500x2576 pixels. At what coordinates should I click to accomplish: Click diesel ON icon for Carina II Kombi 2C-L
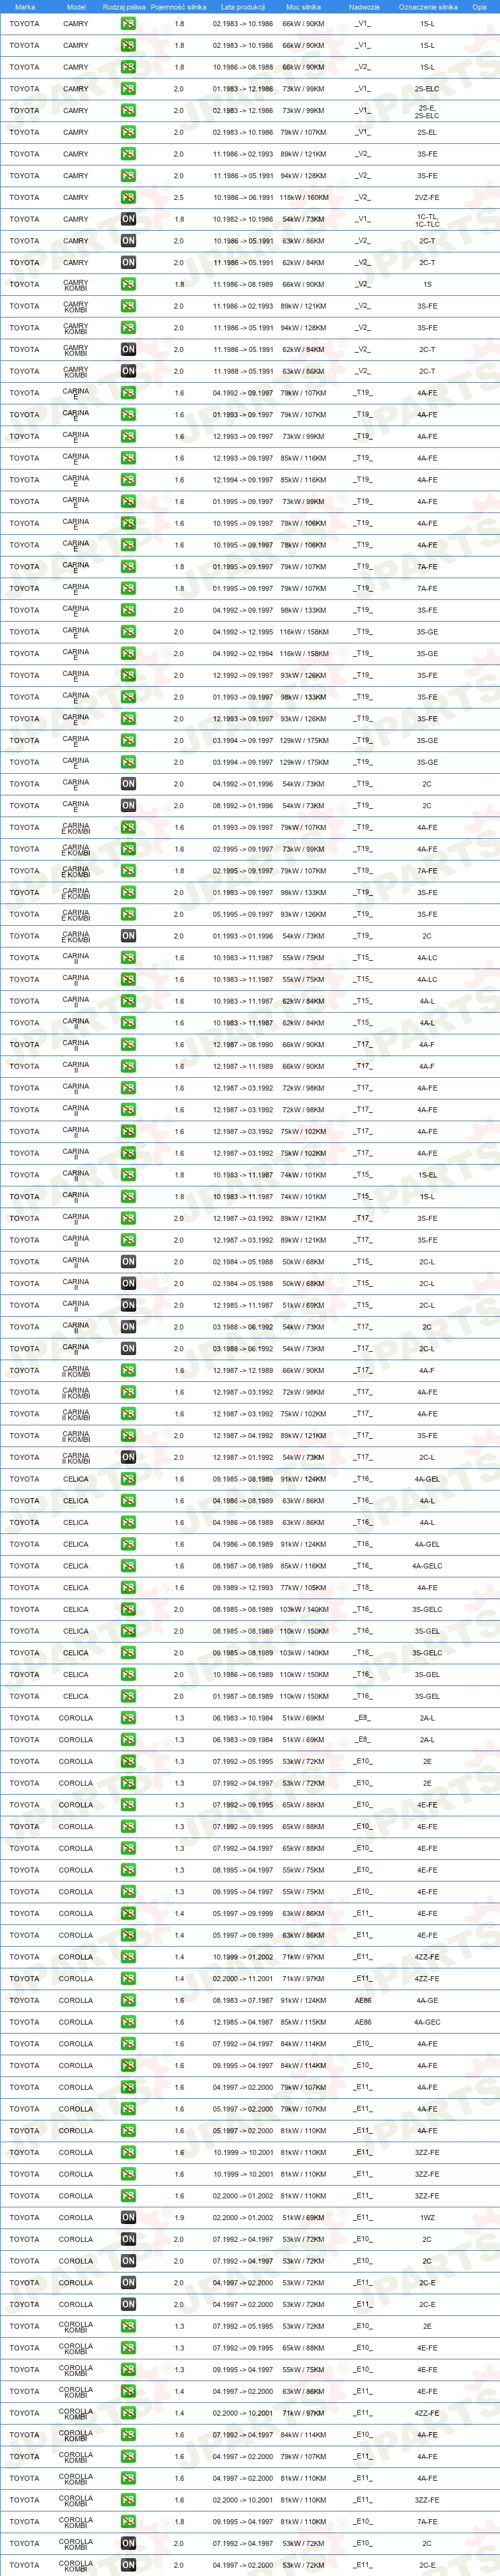tap(128, 1457)
